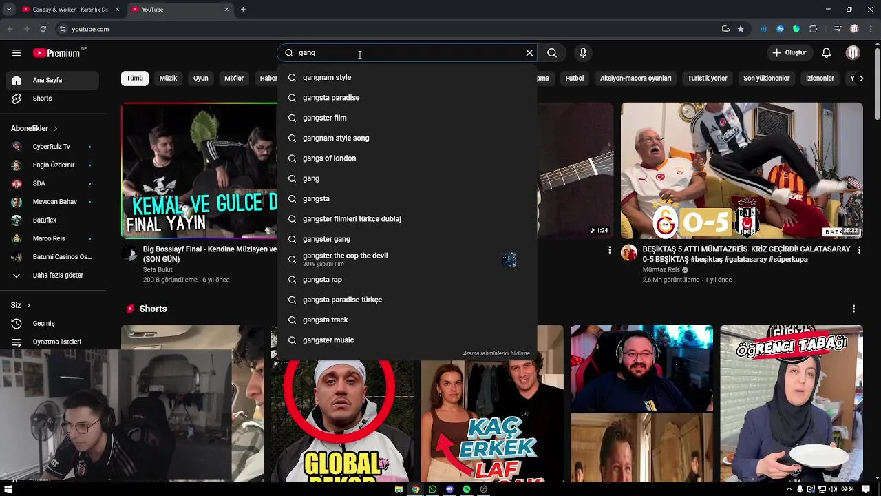
Task: Choose suggestion 'gangsta track'
Action: tap(407, 320)
